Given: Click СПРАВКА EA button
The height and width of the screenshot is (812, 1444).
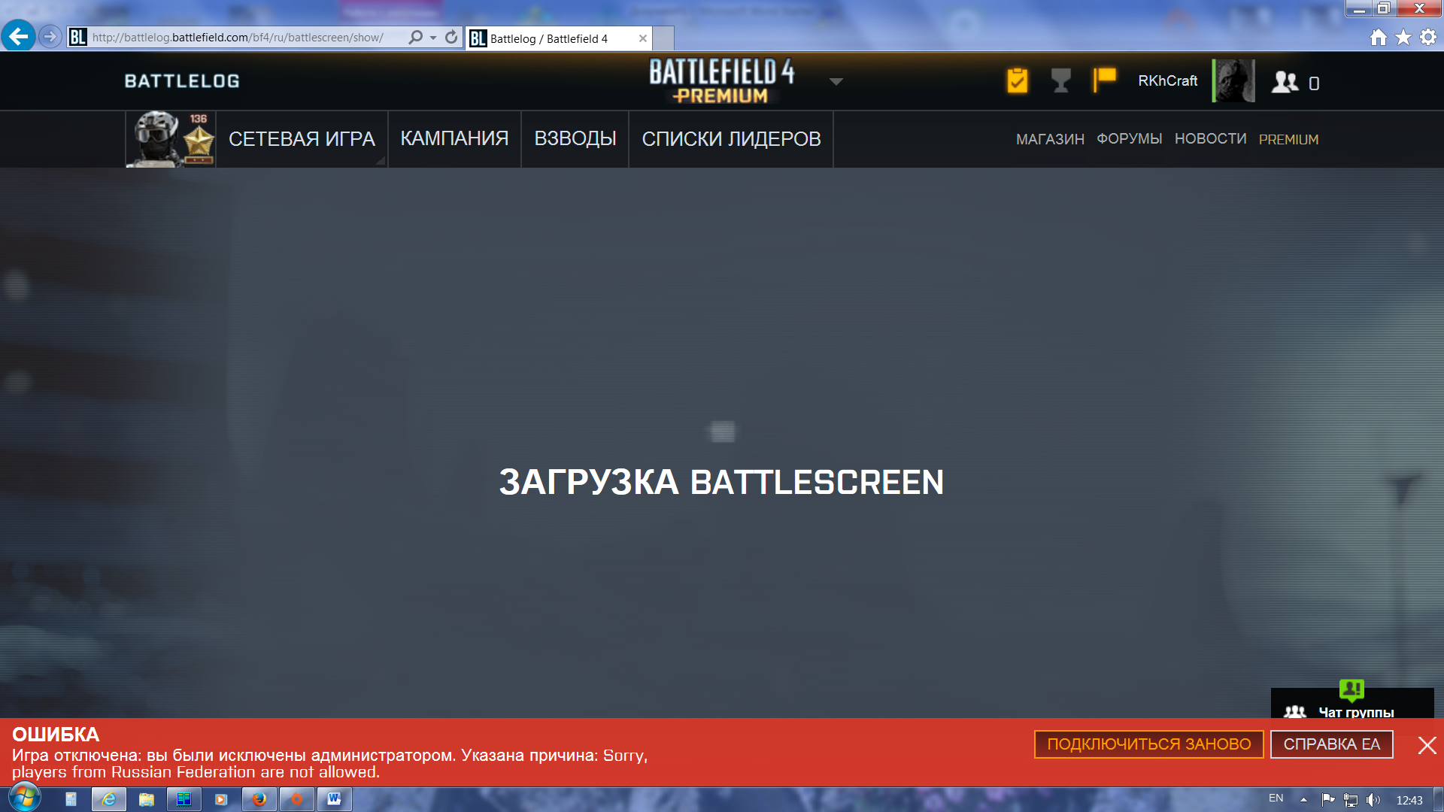Looking at the screenshot, I should tap(1331, 744).
